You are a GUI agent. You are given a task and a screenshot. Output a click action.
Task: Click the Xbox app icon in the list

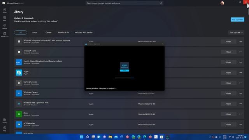click(19, 114)
